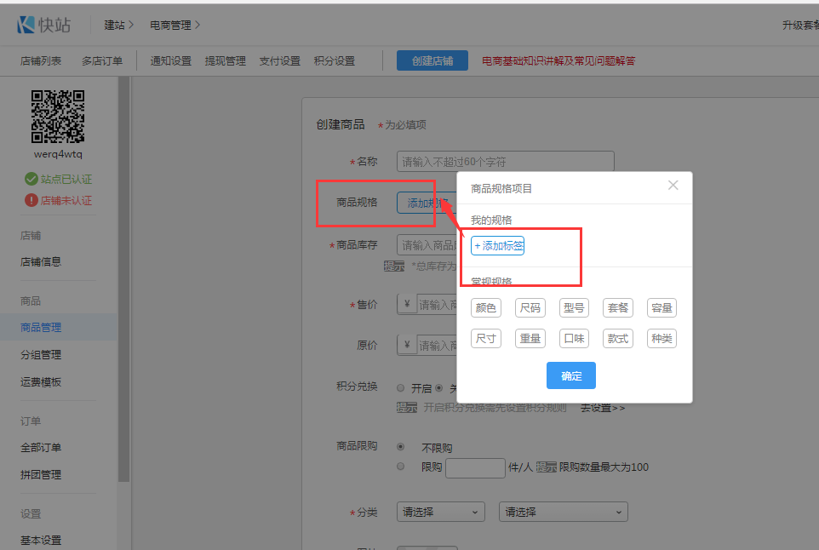
Task: Choose the 限购 radio option
Action: click(x=401, y=467)
